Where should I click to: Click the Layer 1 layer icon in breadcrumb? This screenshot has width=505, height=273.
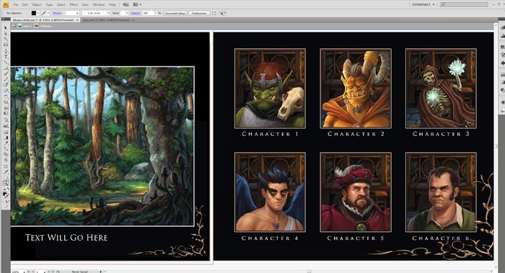pos(19,26)
